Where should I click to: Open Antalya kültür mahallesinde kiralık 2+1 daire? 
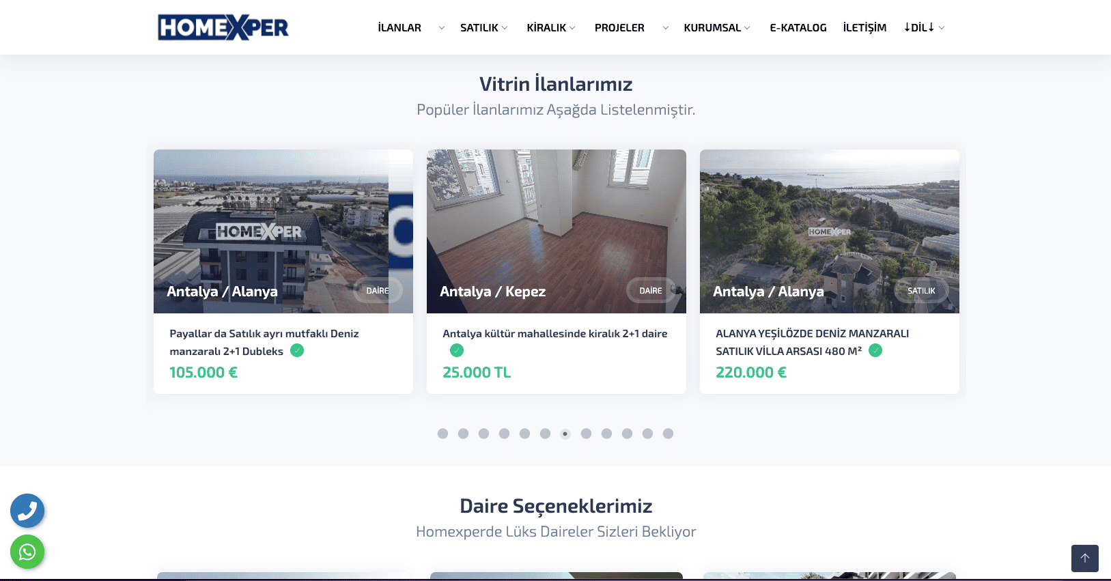coord(555,334)
